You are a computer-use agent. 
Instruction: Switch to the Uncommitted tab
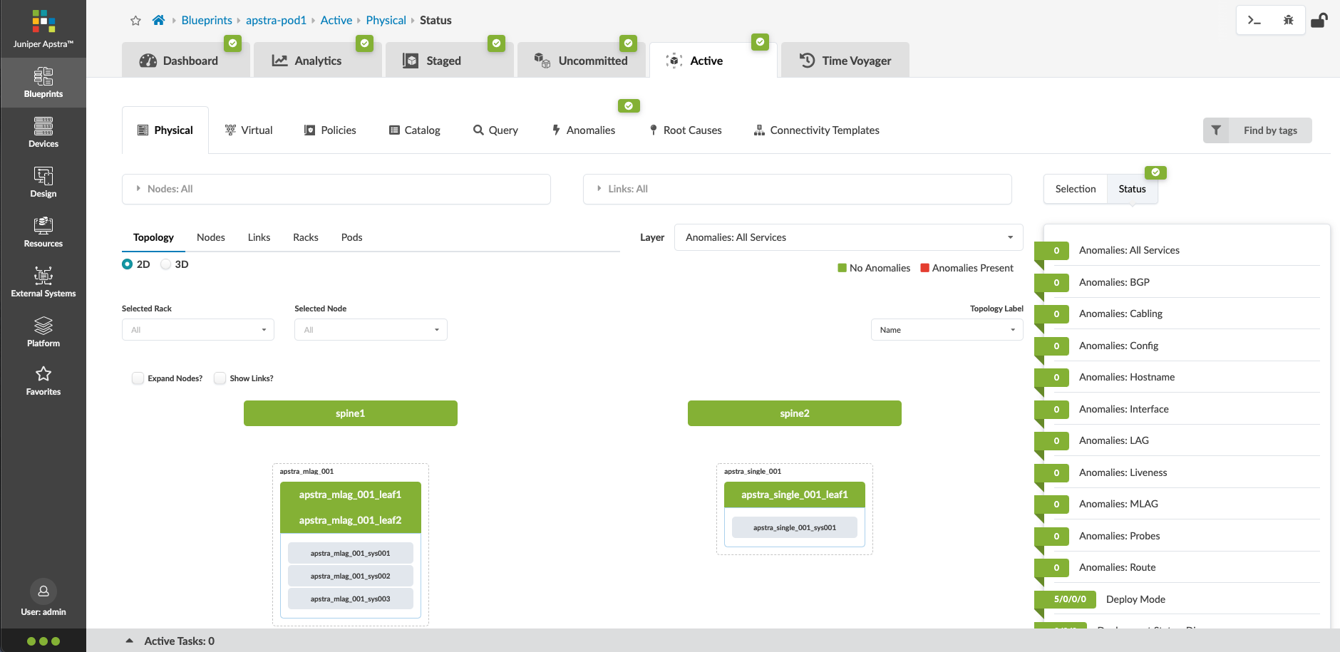[x=581, y=61]
